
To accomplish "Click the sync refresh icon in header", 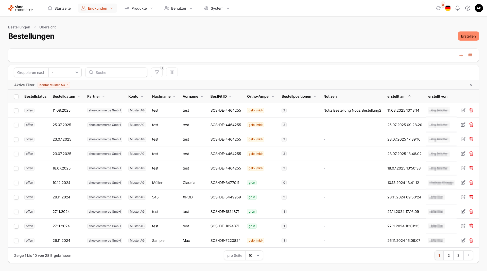I will [438, 8].
